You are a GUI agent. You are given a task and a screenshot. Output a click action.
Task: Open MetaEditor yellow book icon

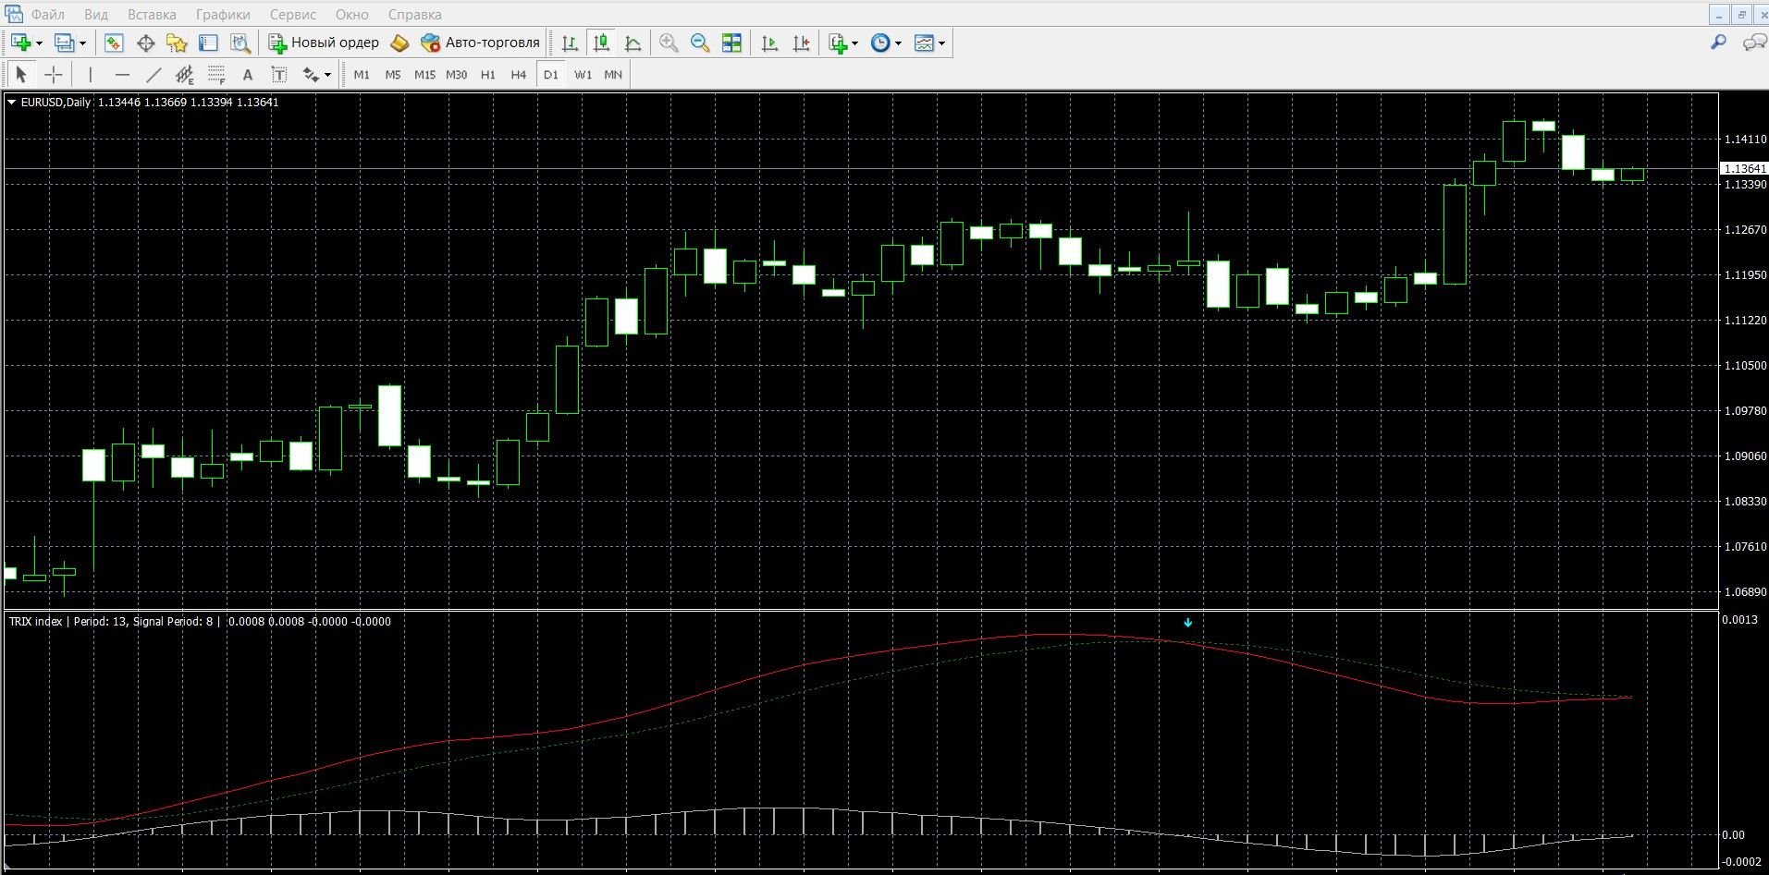tap(399, 43)
